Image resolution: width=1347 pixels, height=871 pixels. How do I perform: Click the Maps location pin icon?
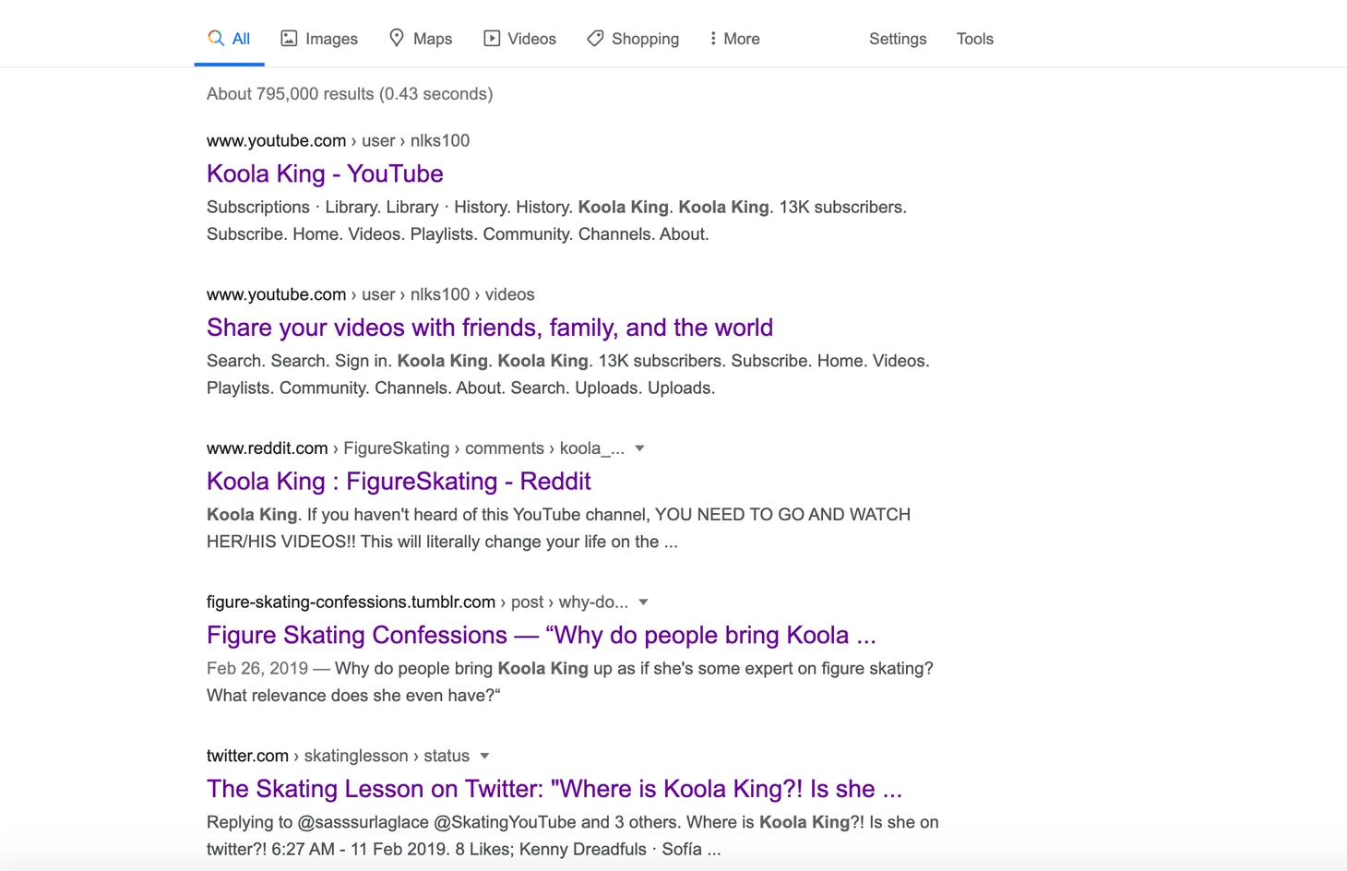397,38
